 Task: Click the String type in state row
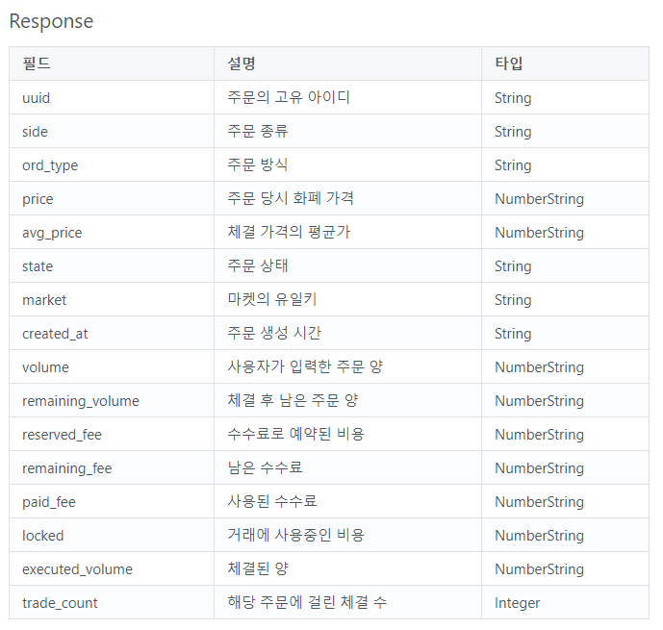tap(513, 266)
